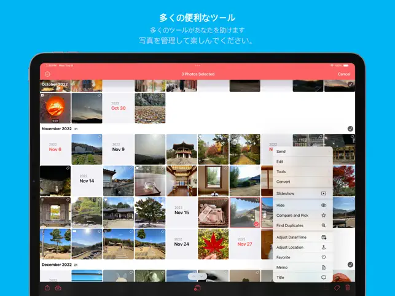Jump down with the down chevron pill

pos(201,276)
